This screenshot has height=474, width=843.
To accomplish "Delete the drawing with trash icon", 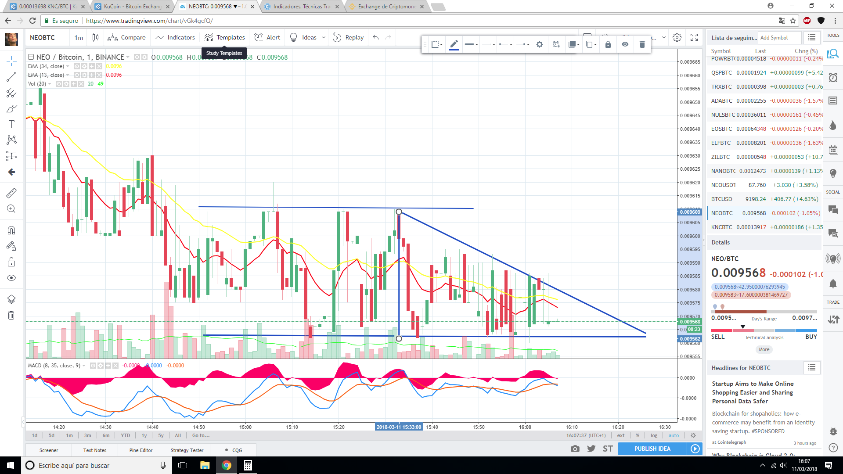I will coord(642,44).
